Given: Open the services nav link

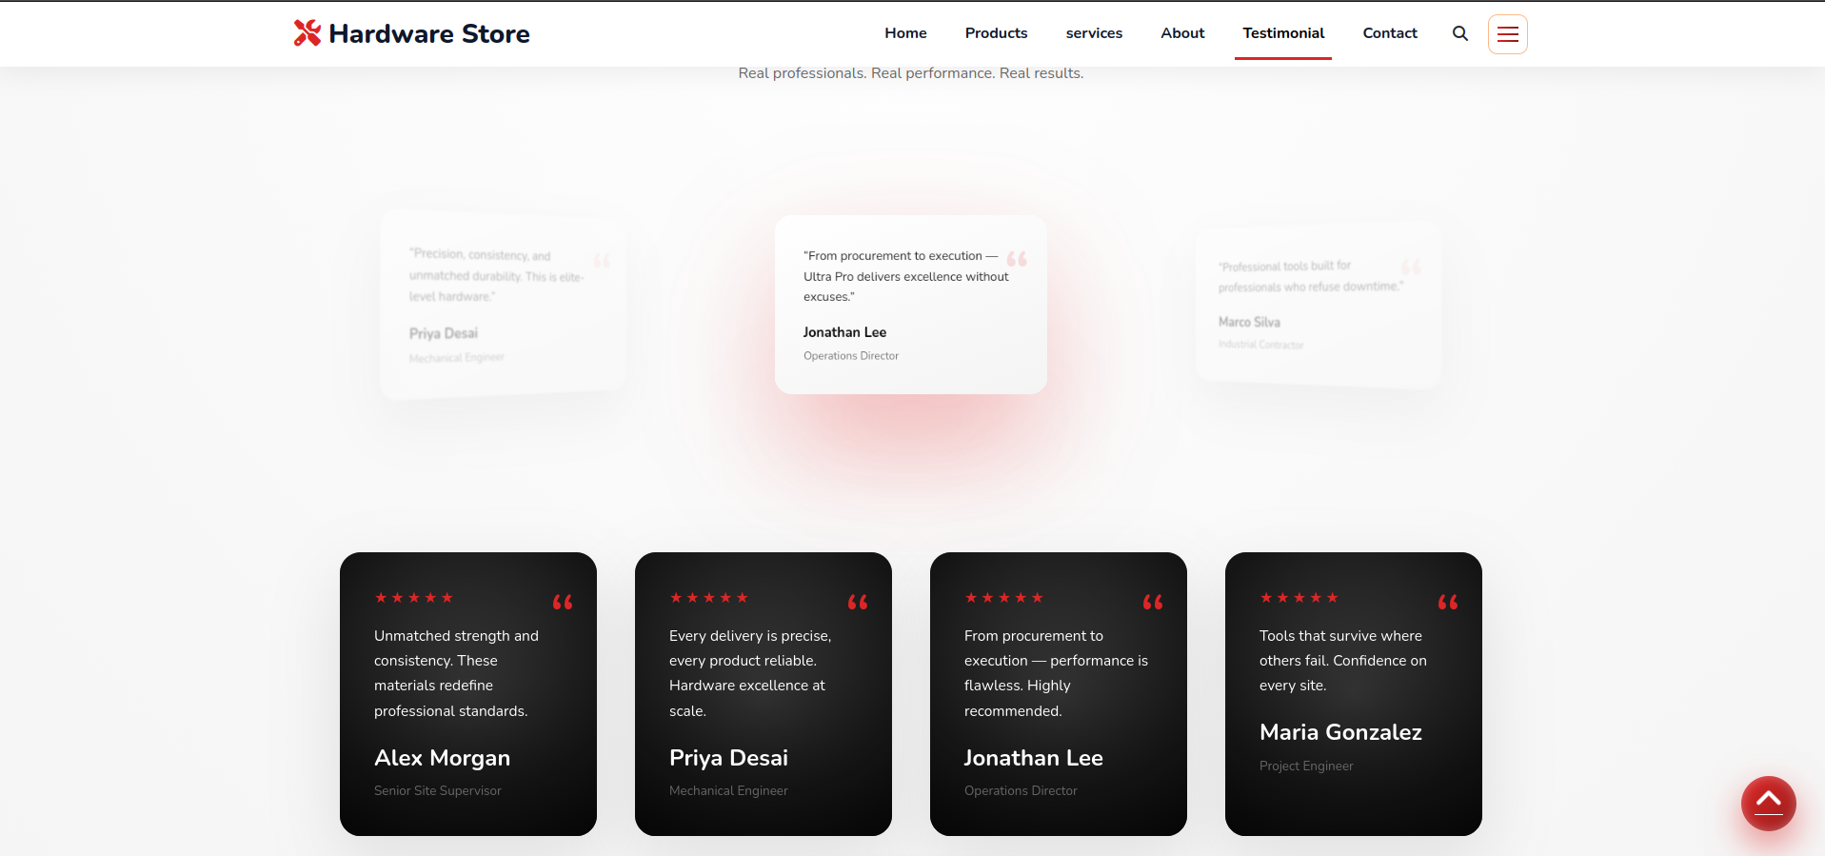Looking at the screenshot, I should 1094,33.
